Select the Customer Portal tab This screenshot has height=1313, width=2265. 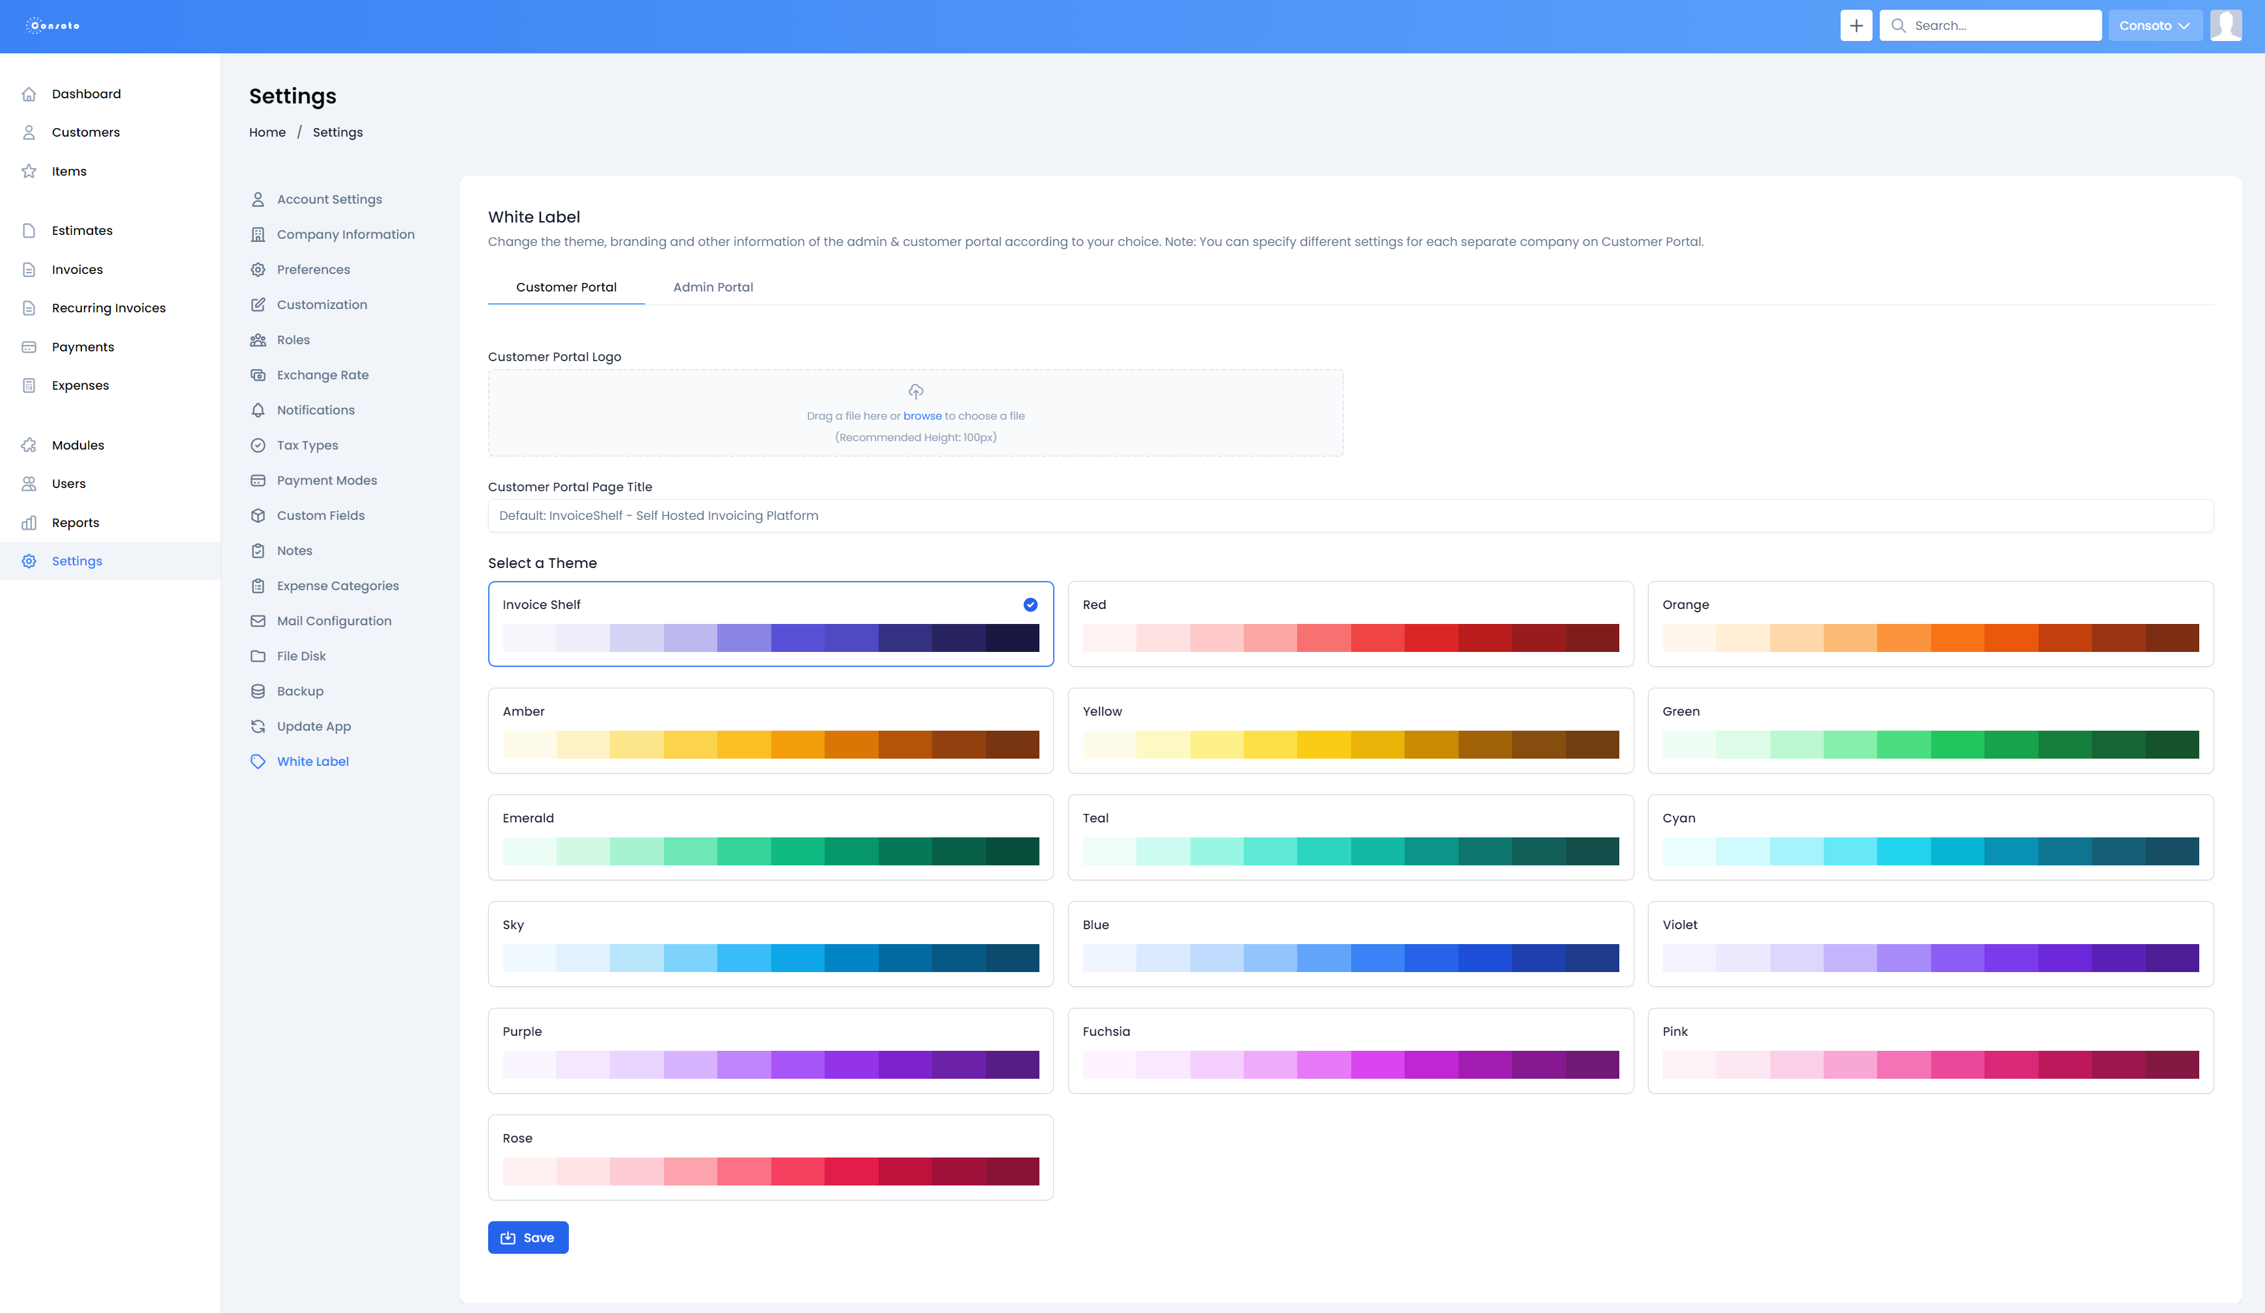point(566,288)
